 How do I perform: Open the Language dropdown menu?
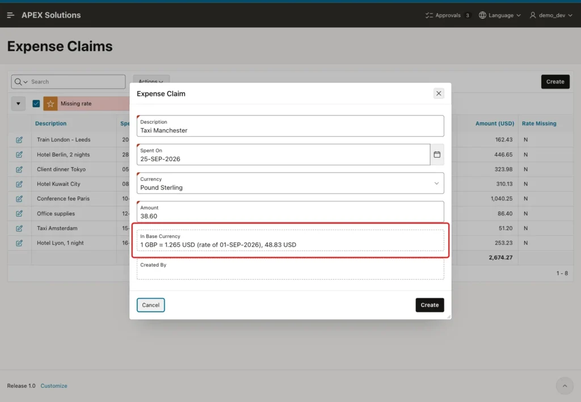(x=500, y=15)
